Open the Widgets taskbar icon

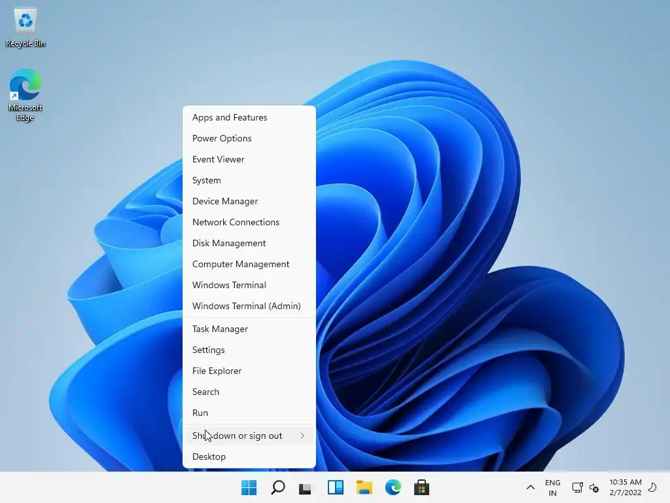pos(336,487)
